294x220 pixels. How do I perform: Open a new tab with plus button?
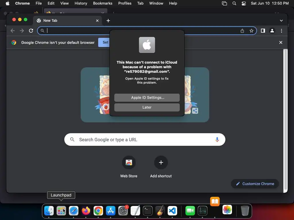point(108,21)
